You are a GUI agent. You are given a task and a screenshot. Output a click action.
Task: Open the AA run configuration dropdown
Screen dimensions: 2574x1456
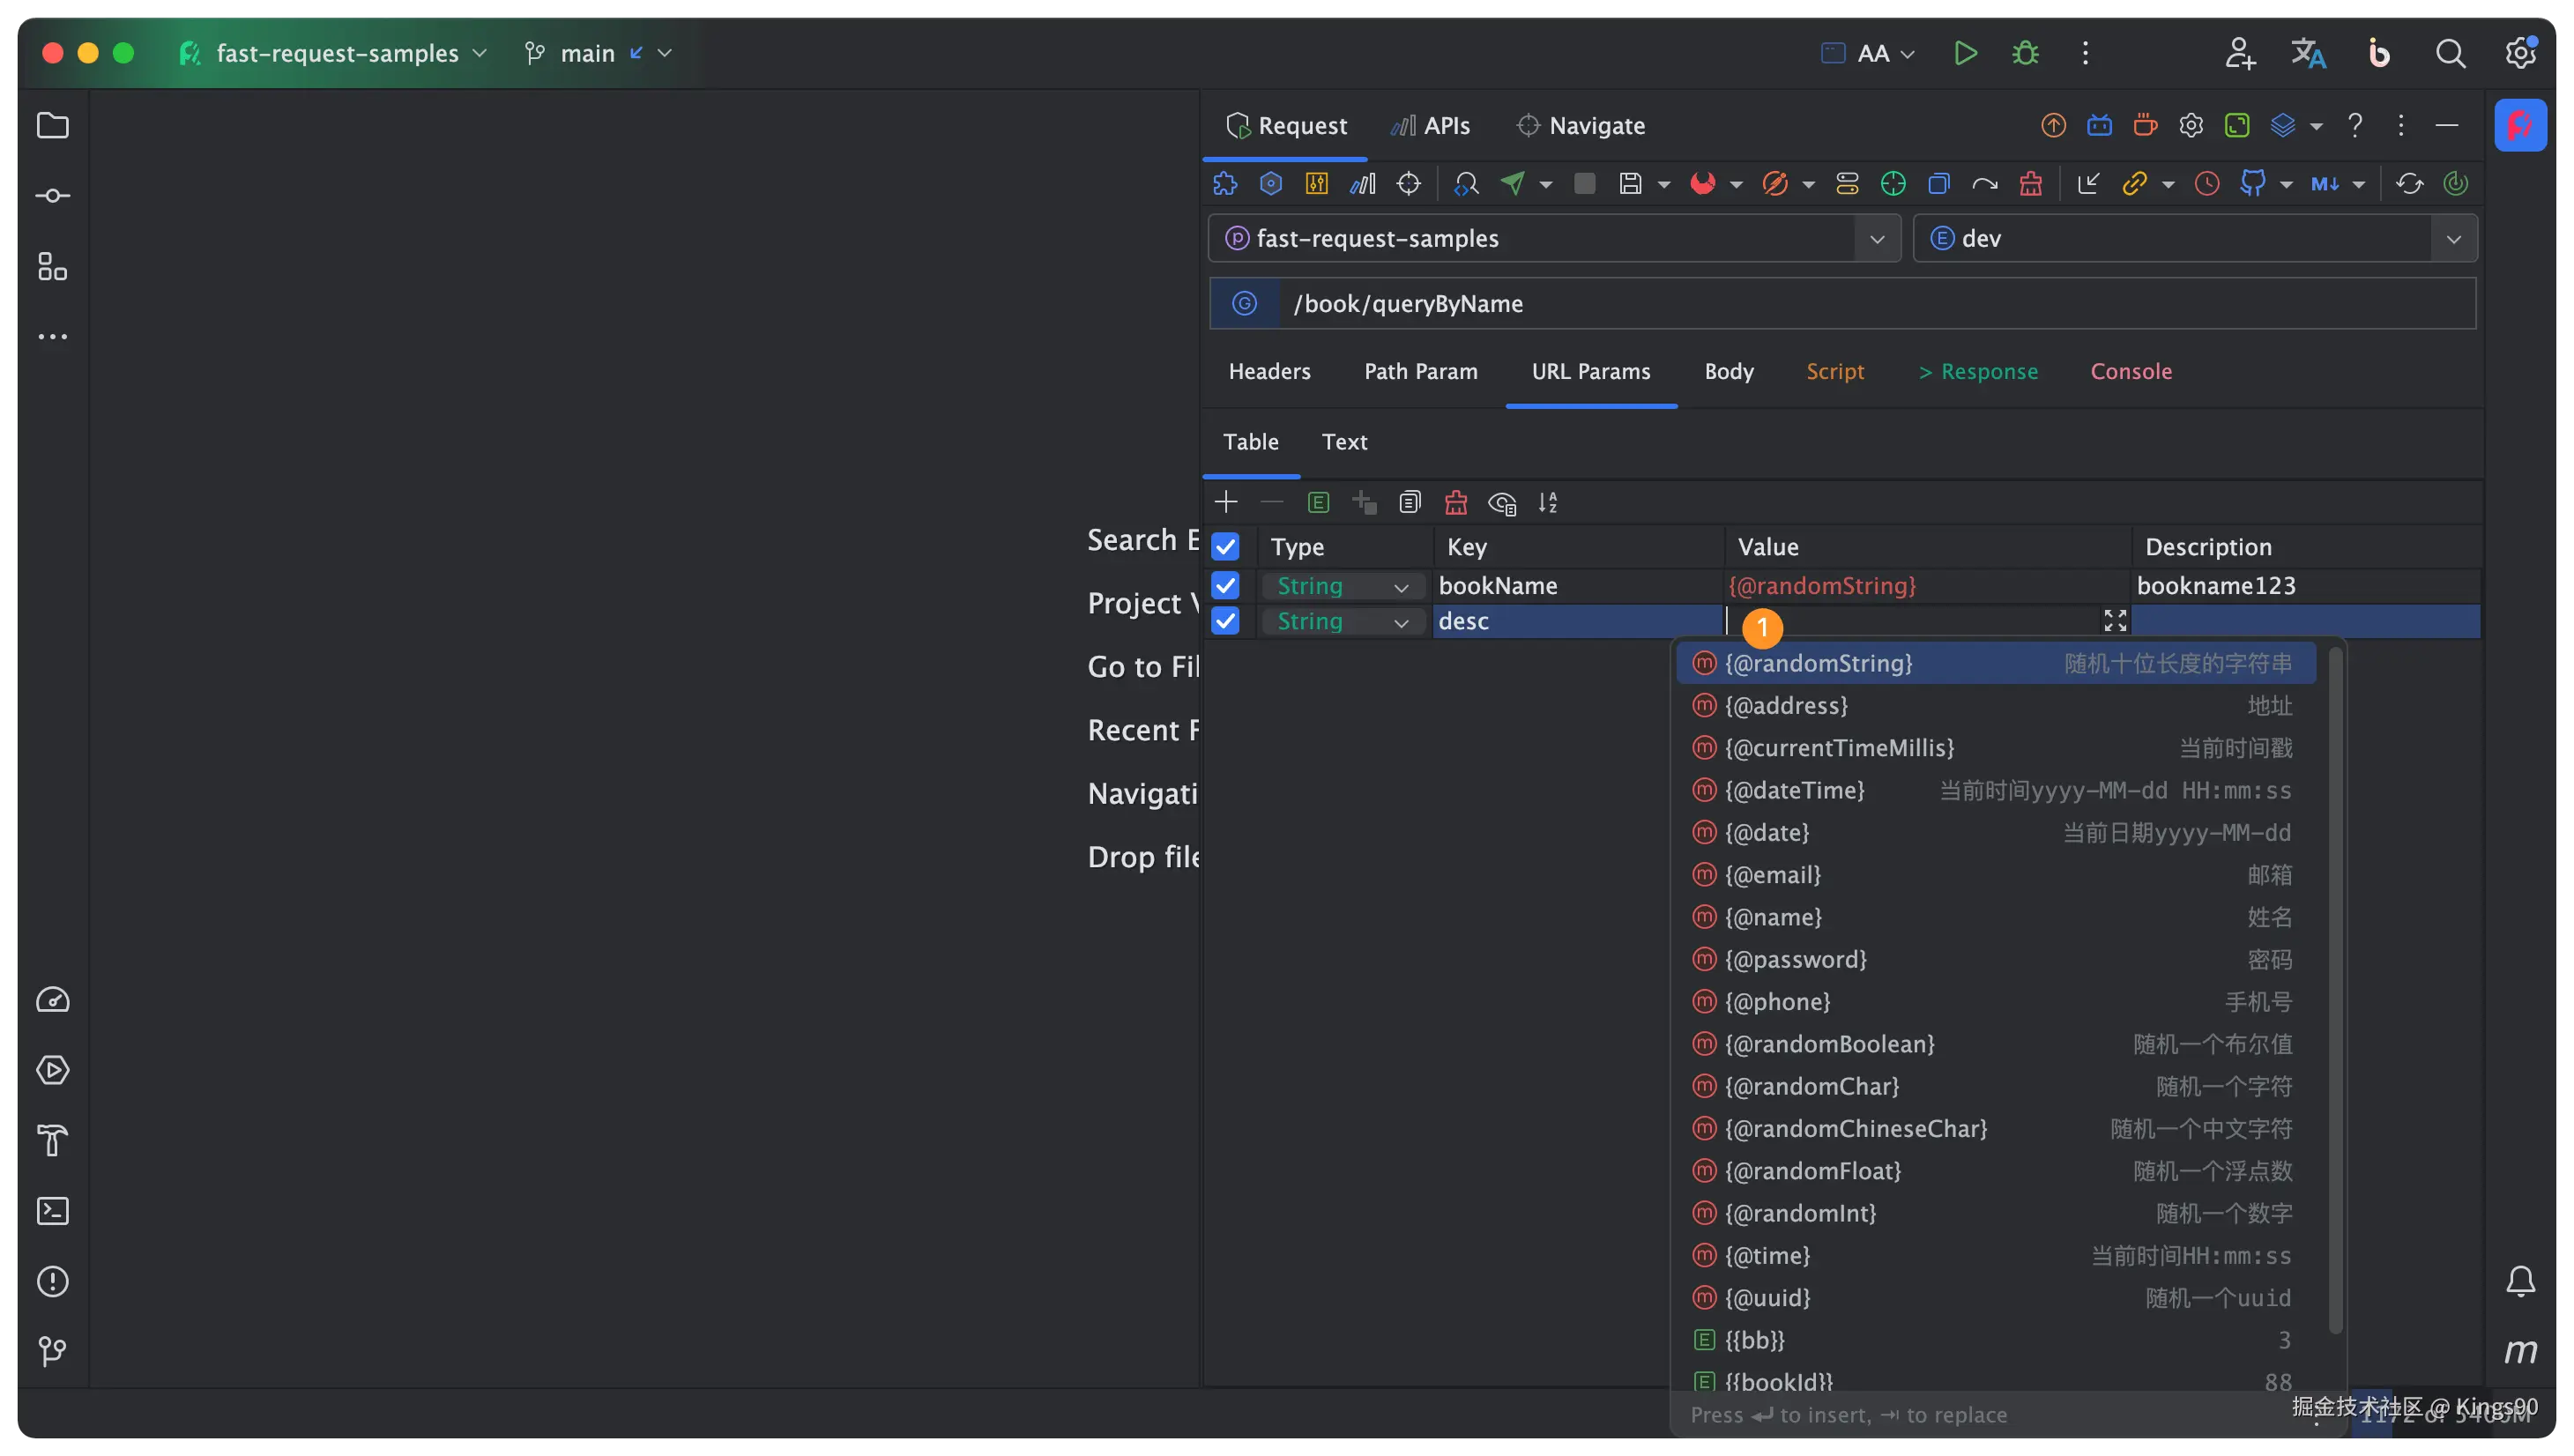point(1867,53)
